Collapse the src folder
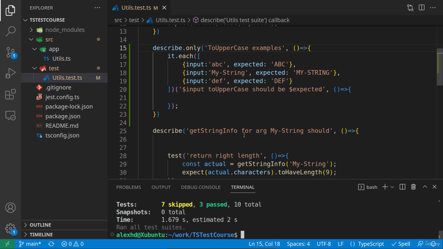The height and width of the screenshot is (249, 443). click(x=49, y=39)
